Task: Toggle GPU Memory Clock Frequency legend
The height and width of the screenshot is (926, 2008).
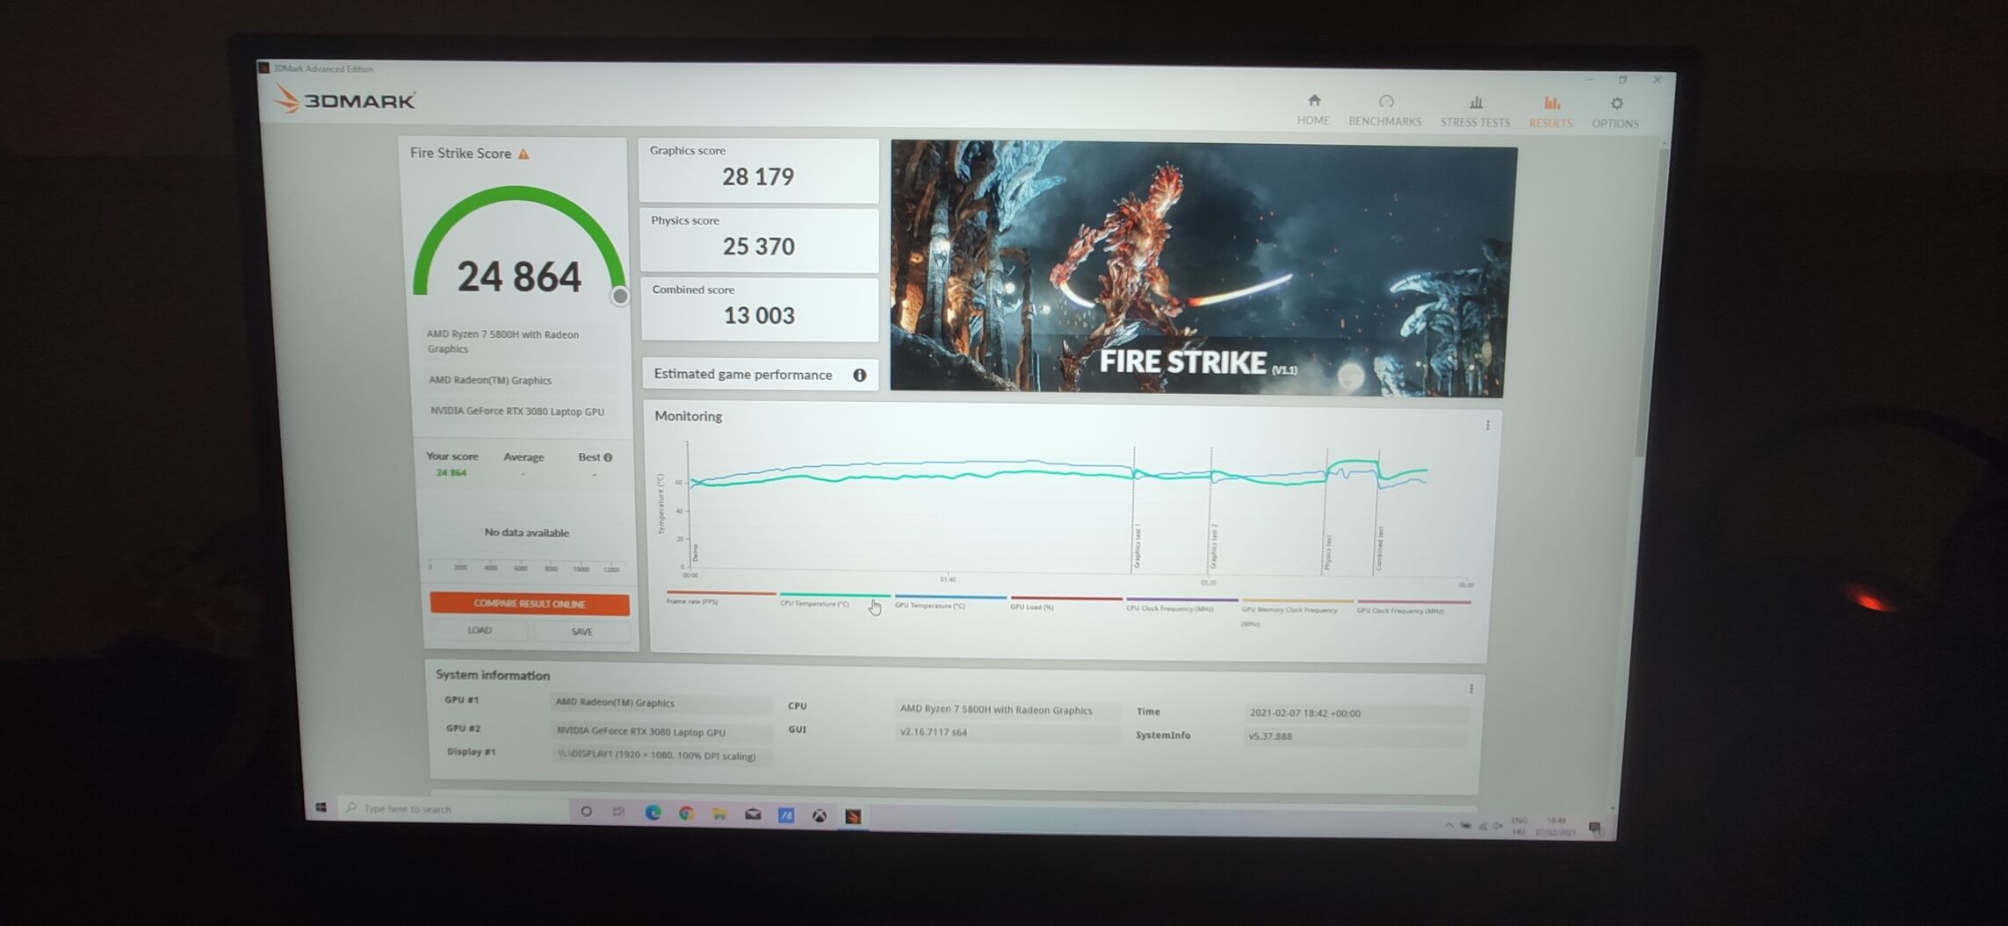Action: (1297, 612)
